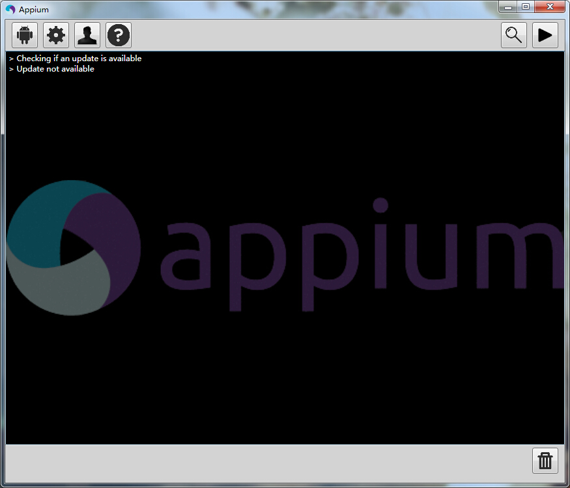Open developer settings via the person silhouette icon

tap(87, 35)
